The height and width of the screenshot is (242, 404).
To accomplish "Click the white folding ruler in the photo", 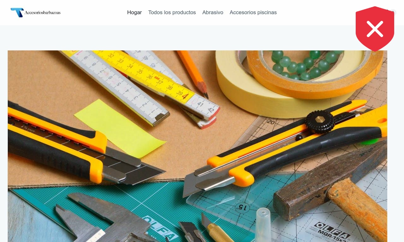I will click(x=117, y=87).
